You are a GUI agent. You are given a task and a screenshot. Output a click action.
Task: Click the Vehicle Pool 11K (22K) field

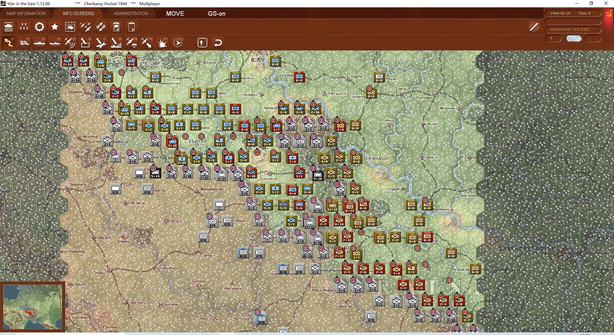click(x=573, y=29)
